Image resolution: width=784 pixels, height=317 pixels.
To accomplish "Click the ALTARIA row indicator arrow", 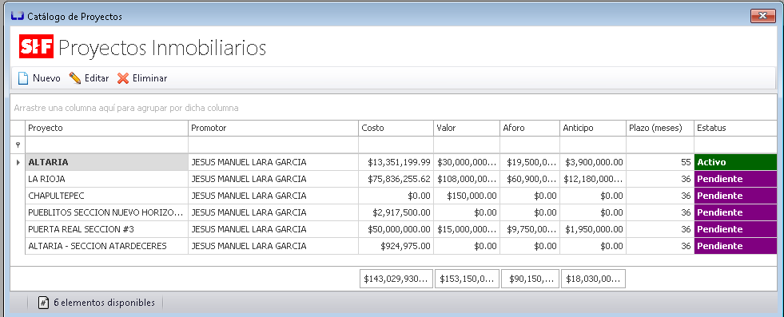I will (18, 162).
